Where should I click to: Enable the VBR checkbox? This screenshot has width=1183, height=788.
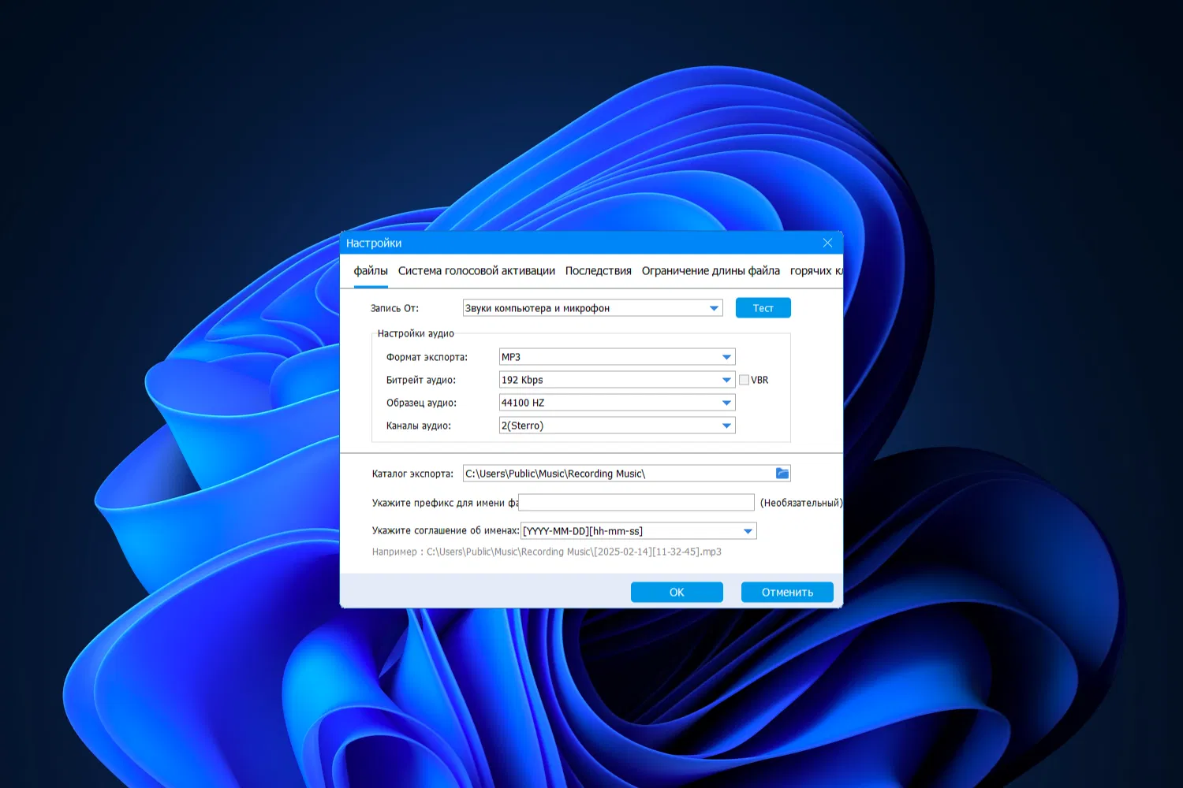[744, 380]
